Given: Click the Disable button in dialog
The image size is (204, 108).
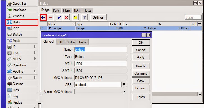Looking at the screenshot, I should pyautogui.click(x=141, y=66).
